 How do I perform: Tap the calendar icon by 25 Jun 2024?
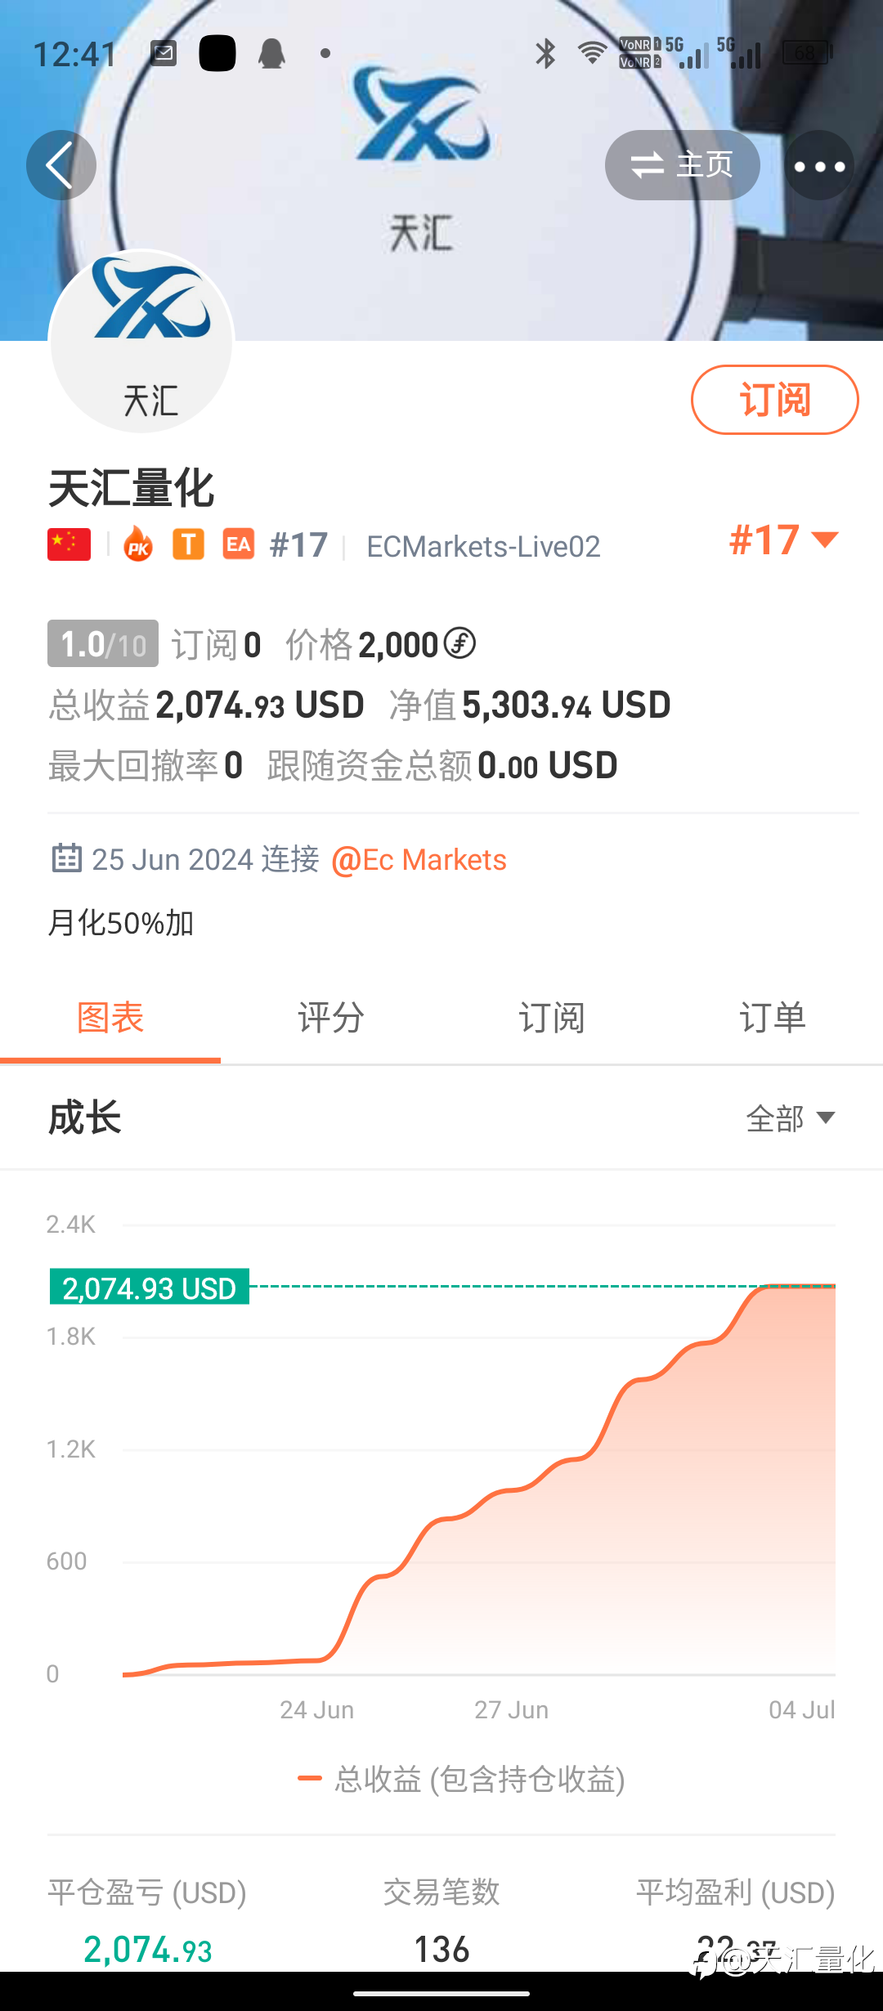click(x=66, y=858)
